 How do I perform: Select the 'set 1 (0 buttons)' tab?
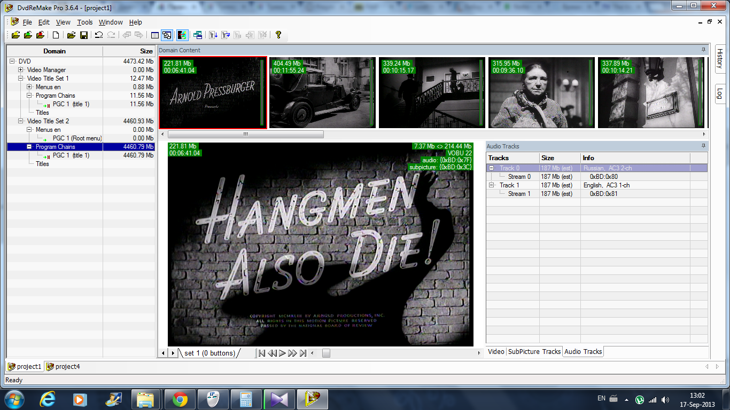[x=209, y=353]
